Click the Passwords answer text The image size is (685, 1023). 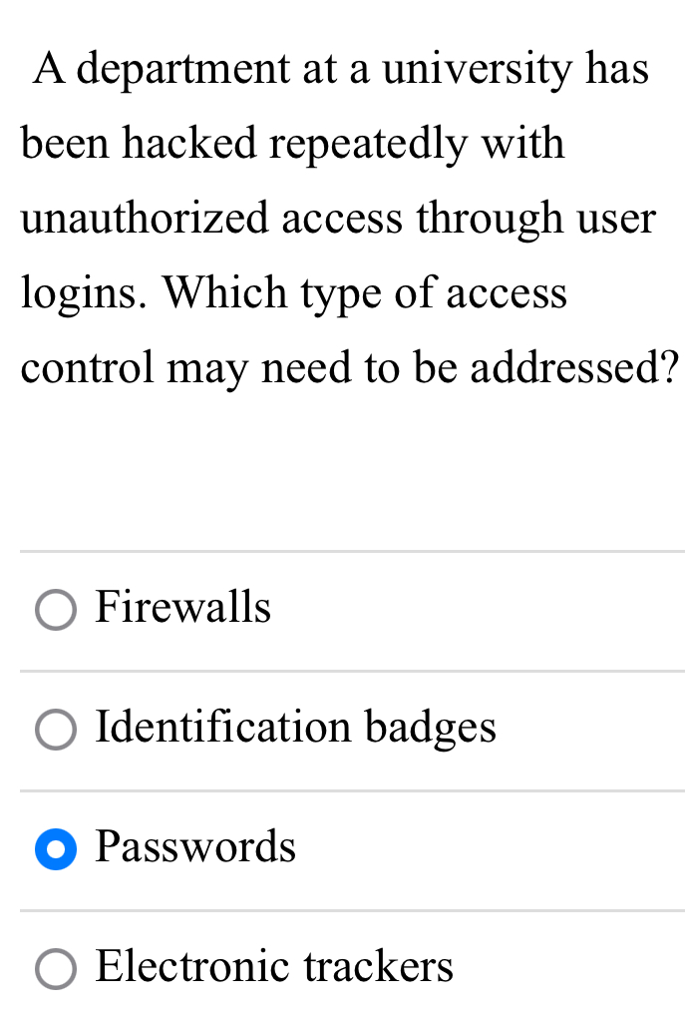point(195,849)
